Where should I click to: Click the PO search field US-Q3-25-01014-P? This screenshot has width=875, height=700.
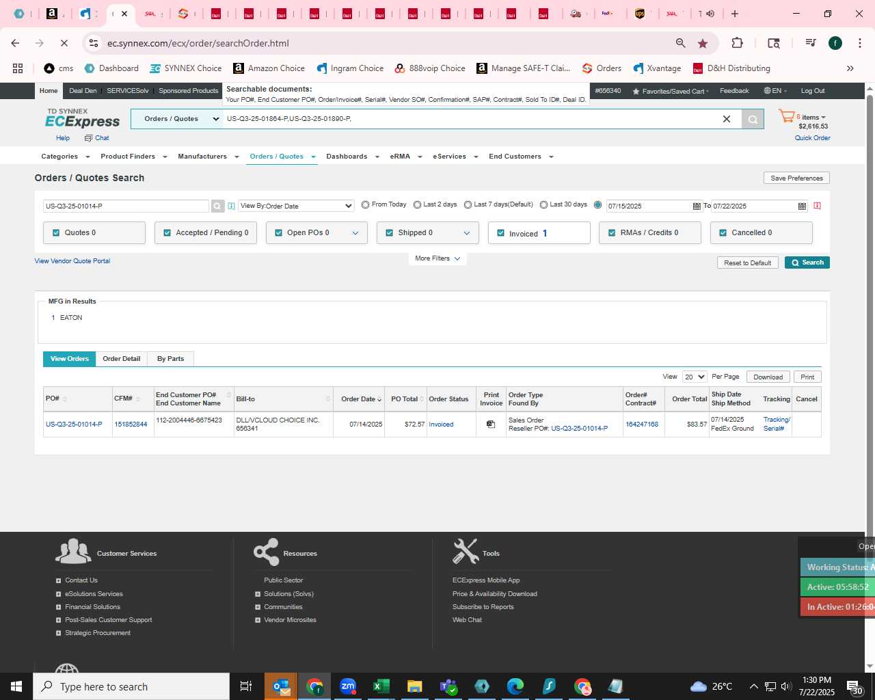click(126, 206)
